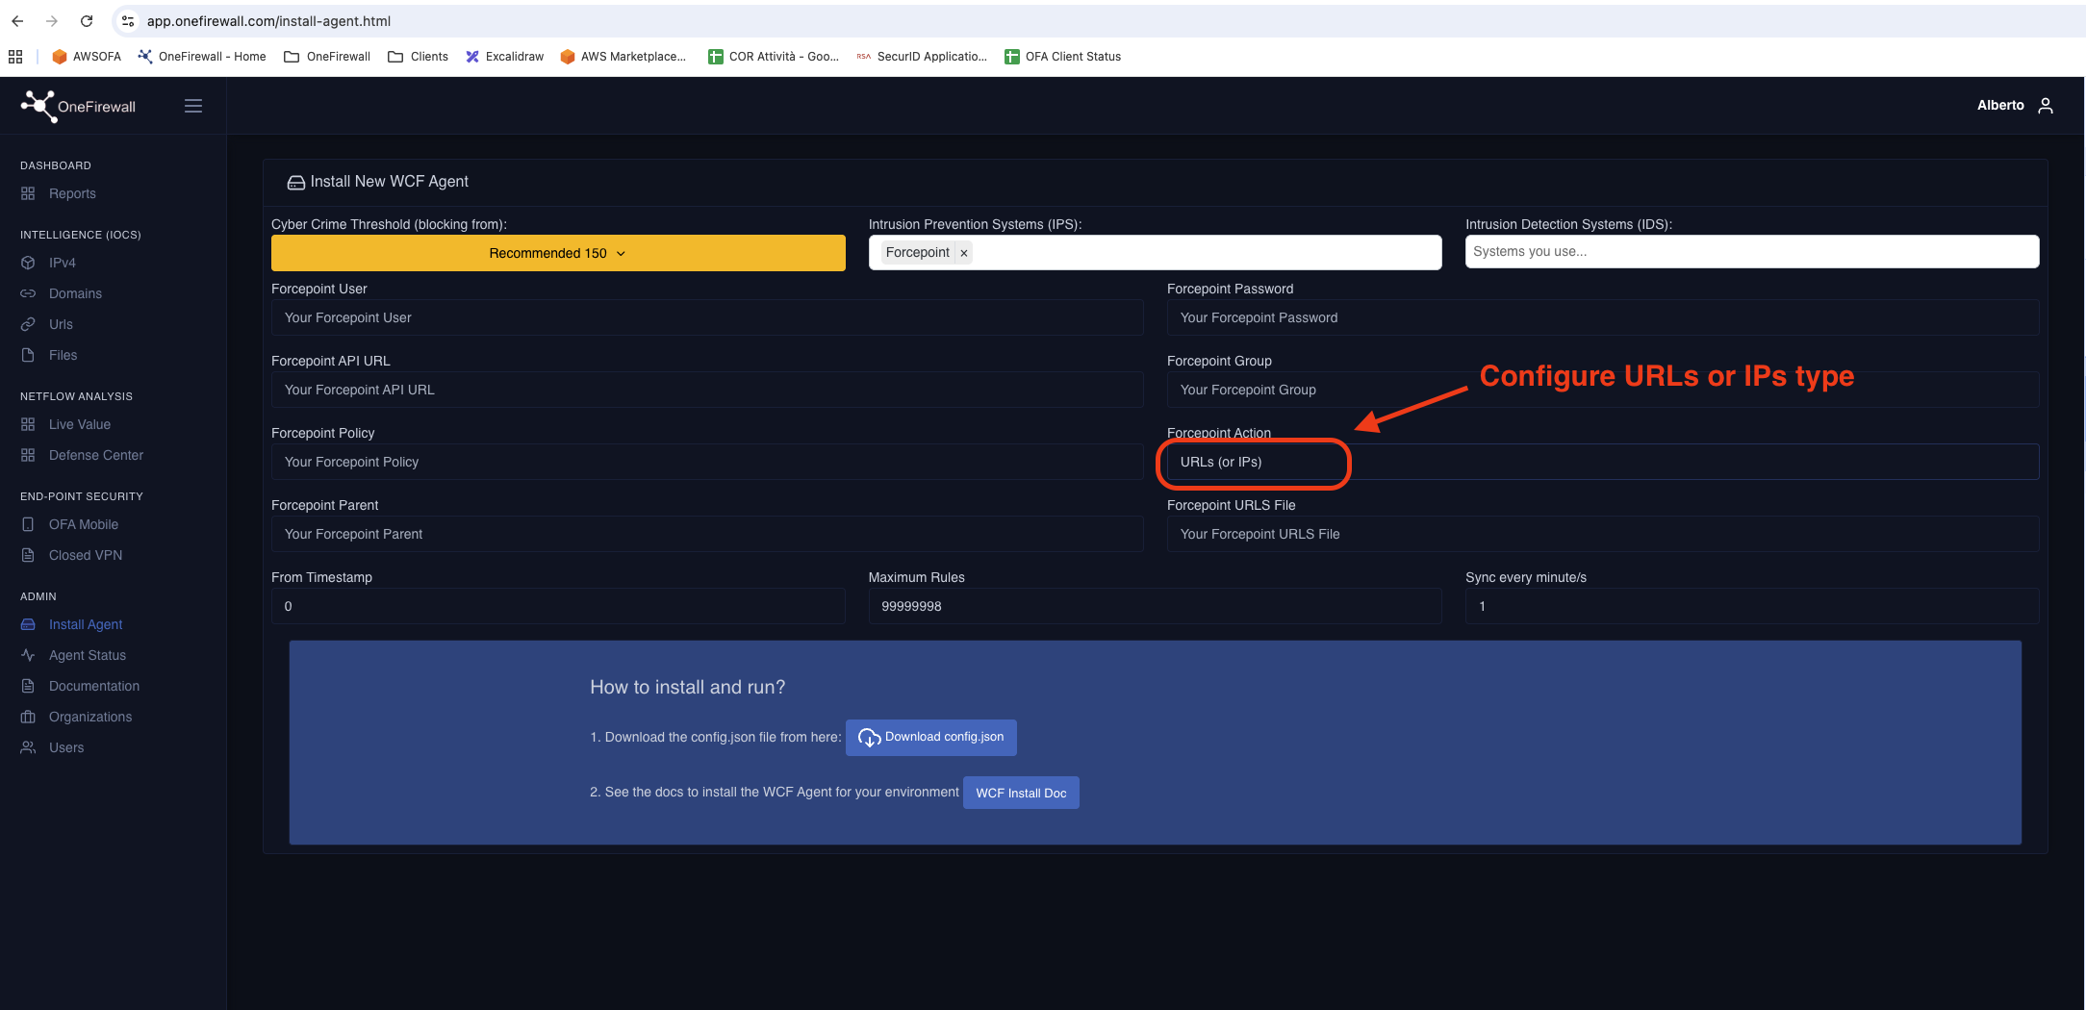Click browser back arrow
Viewport: 2086px width, 1010px height.
tap(17, 21)
